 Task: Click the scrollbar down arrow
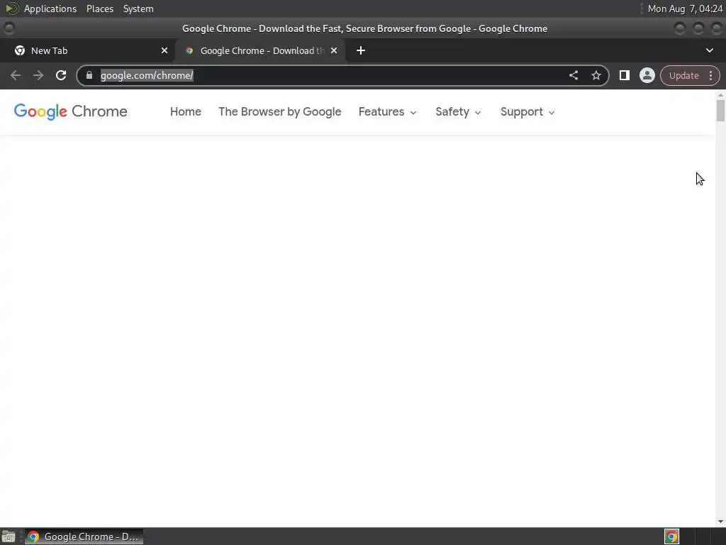click(x=720, y=522)
